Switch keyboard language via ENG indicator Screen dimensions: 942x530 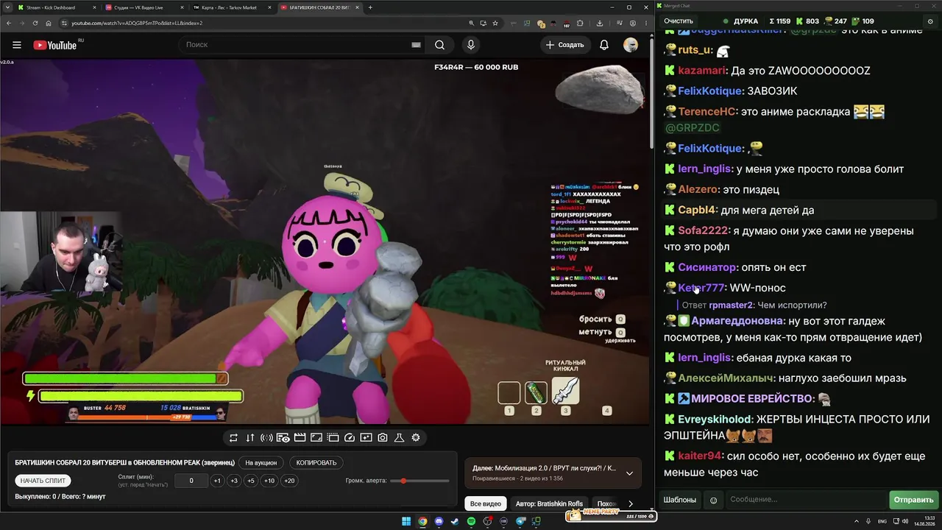point(882,521)
